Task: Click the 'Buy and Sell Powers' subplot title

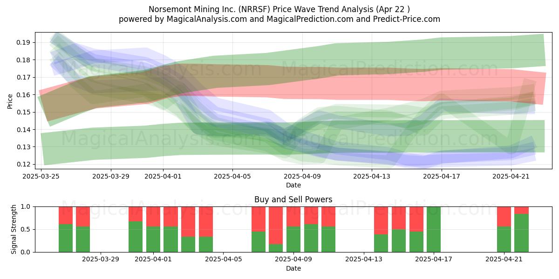Action: pos(293,199)
